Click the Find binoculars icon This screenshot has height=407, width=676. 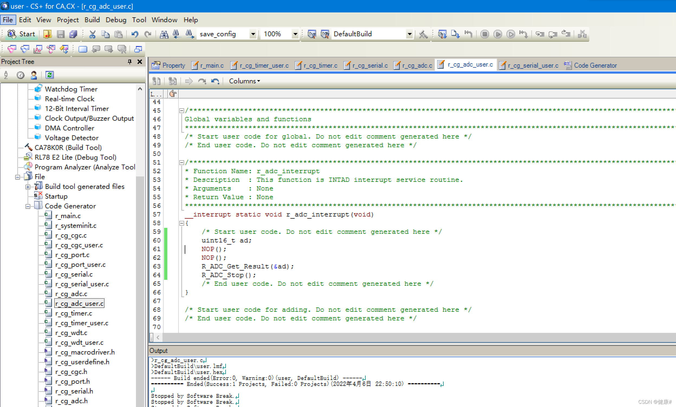[x=164, y=34]
